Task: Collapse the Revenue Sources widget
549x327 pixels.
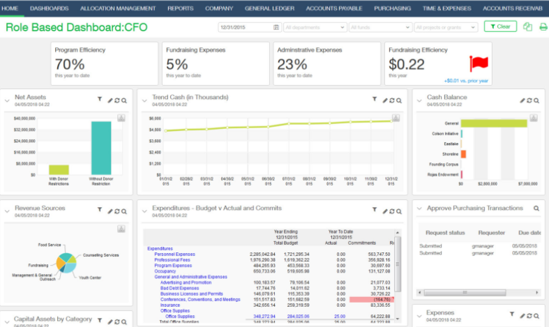Action: [x=7, y=211]
